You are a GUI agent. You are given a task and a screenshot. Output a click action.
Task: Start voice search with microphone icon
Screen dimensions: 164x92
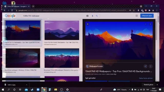tap(92, 16)
